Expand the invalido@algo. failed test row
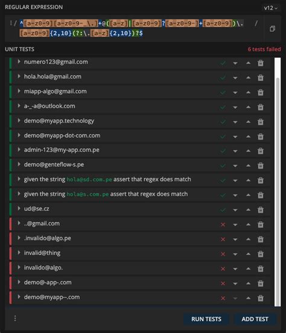This screenshot has height=333, width=286. (x=19, y=267)
